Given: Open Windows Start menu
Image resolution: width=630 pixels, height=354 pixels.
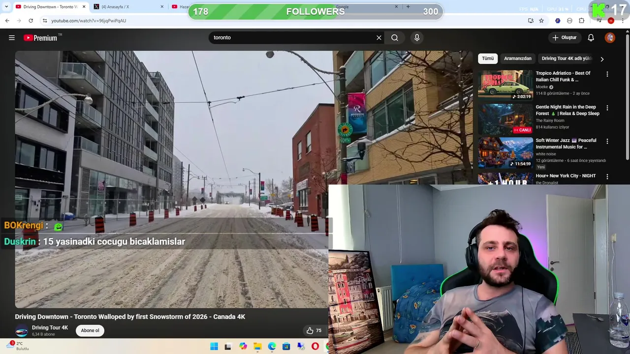Looking at the screenshot, I should pyautogui.click(x=214, y=347).
